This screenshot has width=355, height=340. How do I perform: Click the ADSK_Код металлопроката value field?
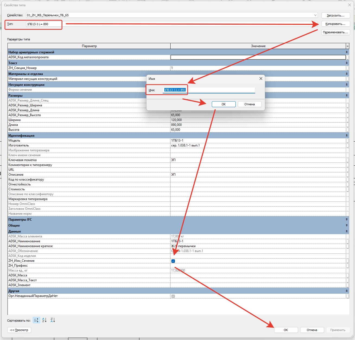click(x=258, y=57)
